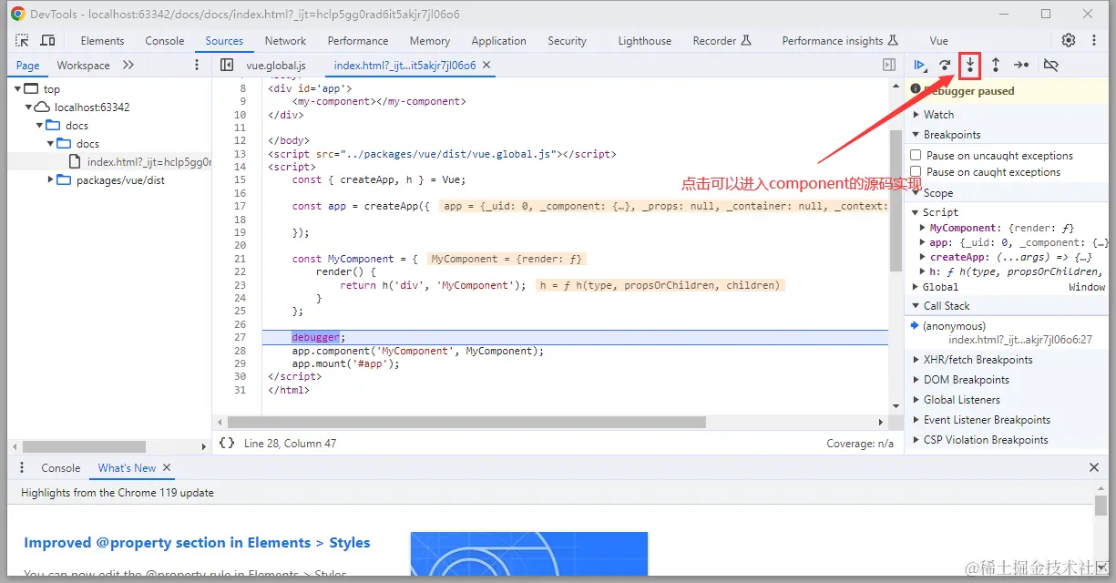
Task: Switch to Workspace navigator tab
Action: pyautogui.click(x=83, y=66)
